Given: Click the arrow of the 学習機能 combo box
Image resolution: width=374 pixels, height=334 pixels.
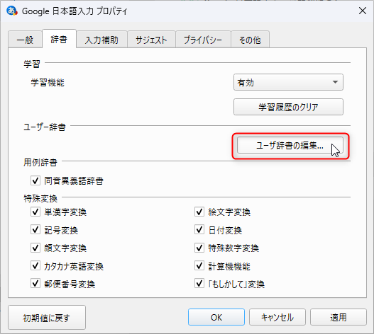Looking at the screenshot, I should point(335,82).
